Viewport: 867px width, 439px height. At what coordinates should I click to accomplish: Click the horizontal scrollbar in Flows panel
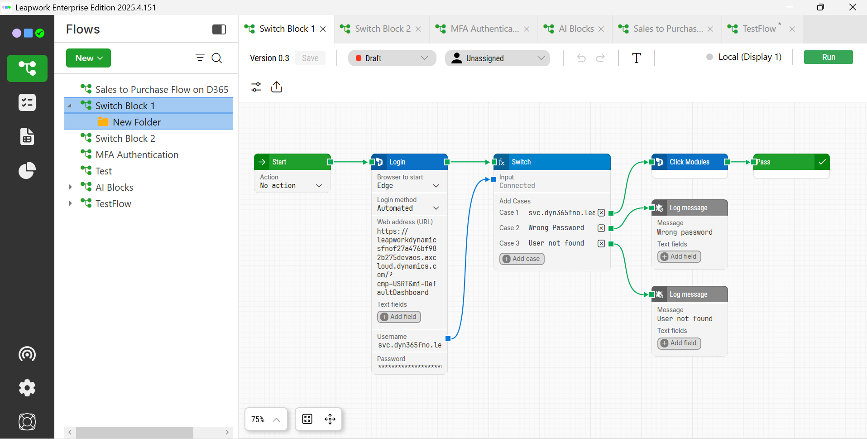[134, 432]
